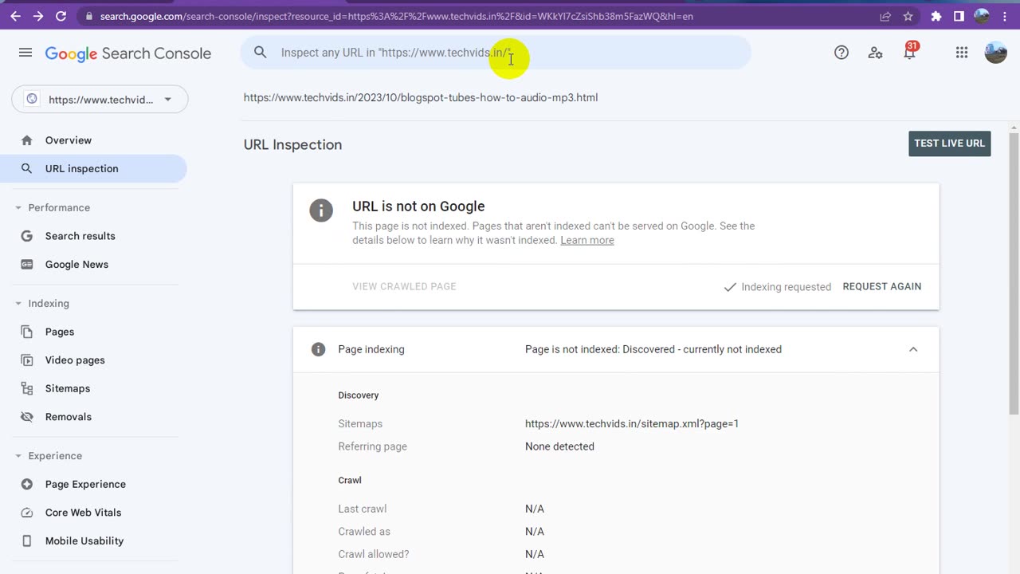Click the Sitemaps icon
Image resolution: width=1020 pixels, height=574 pixels.
(27, 389)
